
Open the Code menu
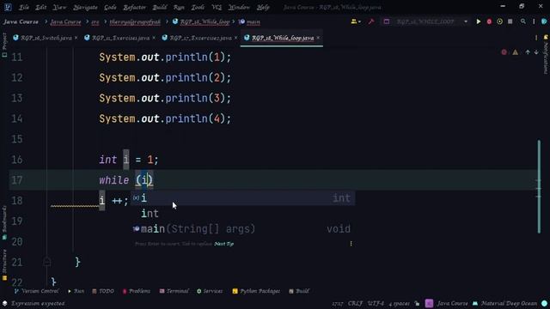click(x=110, y=8)
